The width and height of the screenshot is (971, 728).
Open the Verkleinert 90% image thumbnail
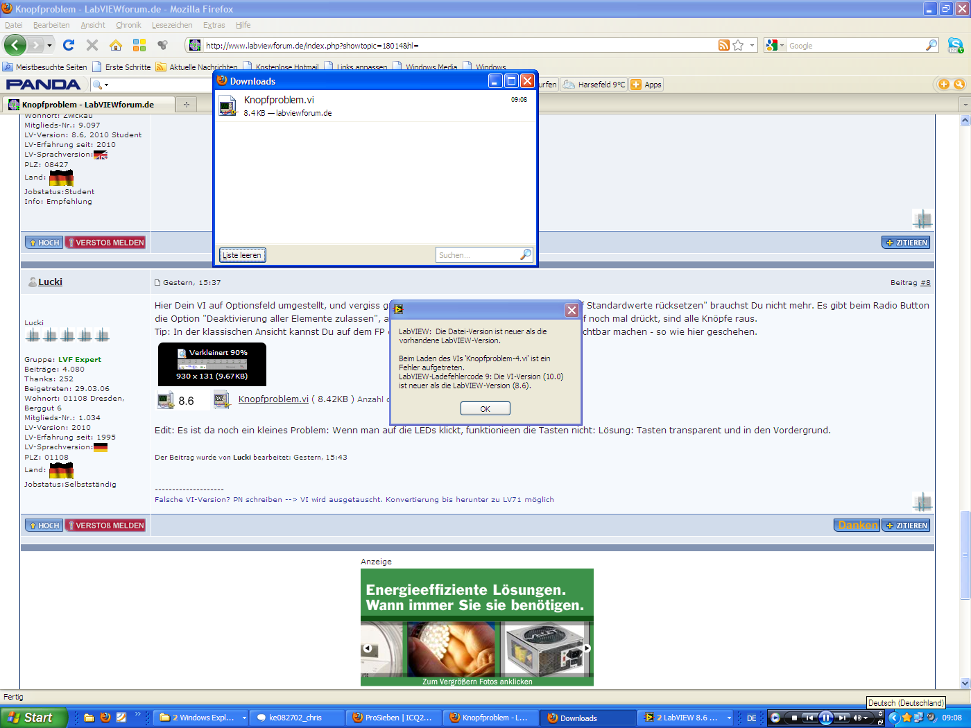pyautogui.click(x=212, y=364)
